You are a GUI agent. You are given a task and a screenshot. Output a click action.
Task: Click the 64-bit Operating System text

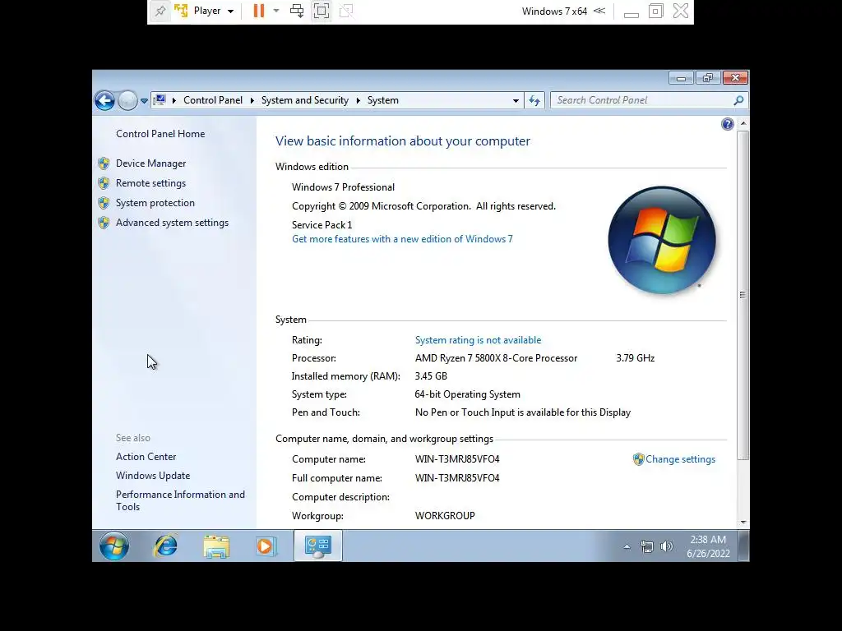point(467,394)
